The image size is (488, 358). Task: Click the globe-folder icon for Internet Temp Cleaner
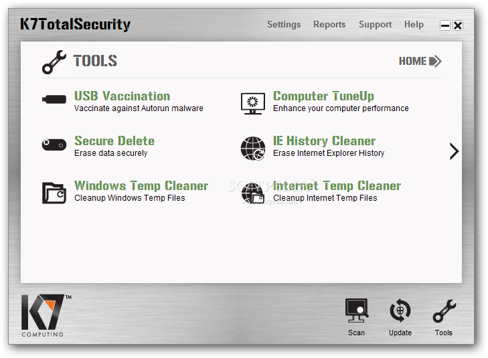[253, 193]
